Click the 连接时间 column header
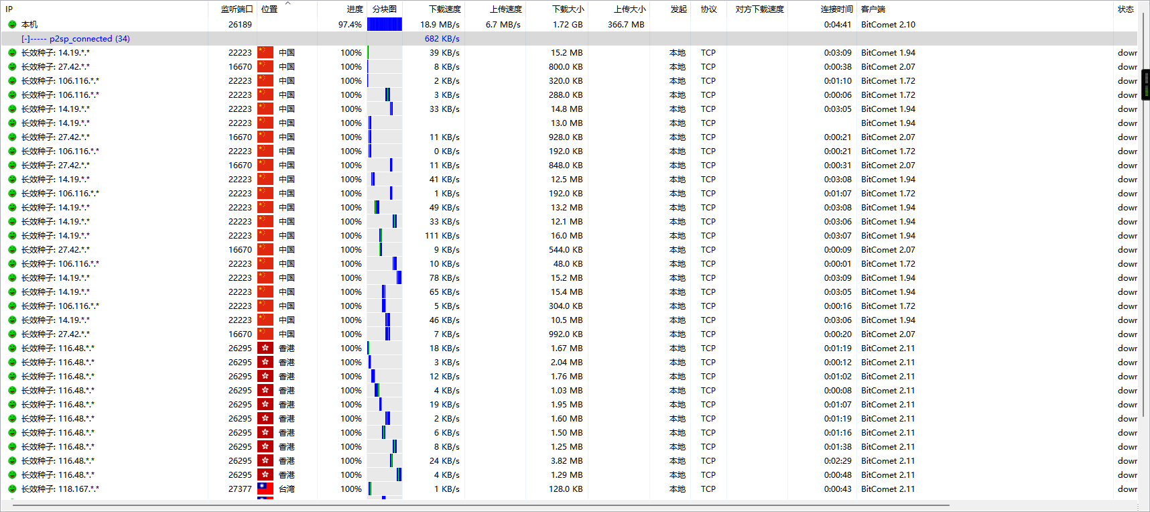The height and width of the screenshot is (512, 1150). [x=836, y=9]
